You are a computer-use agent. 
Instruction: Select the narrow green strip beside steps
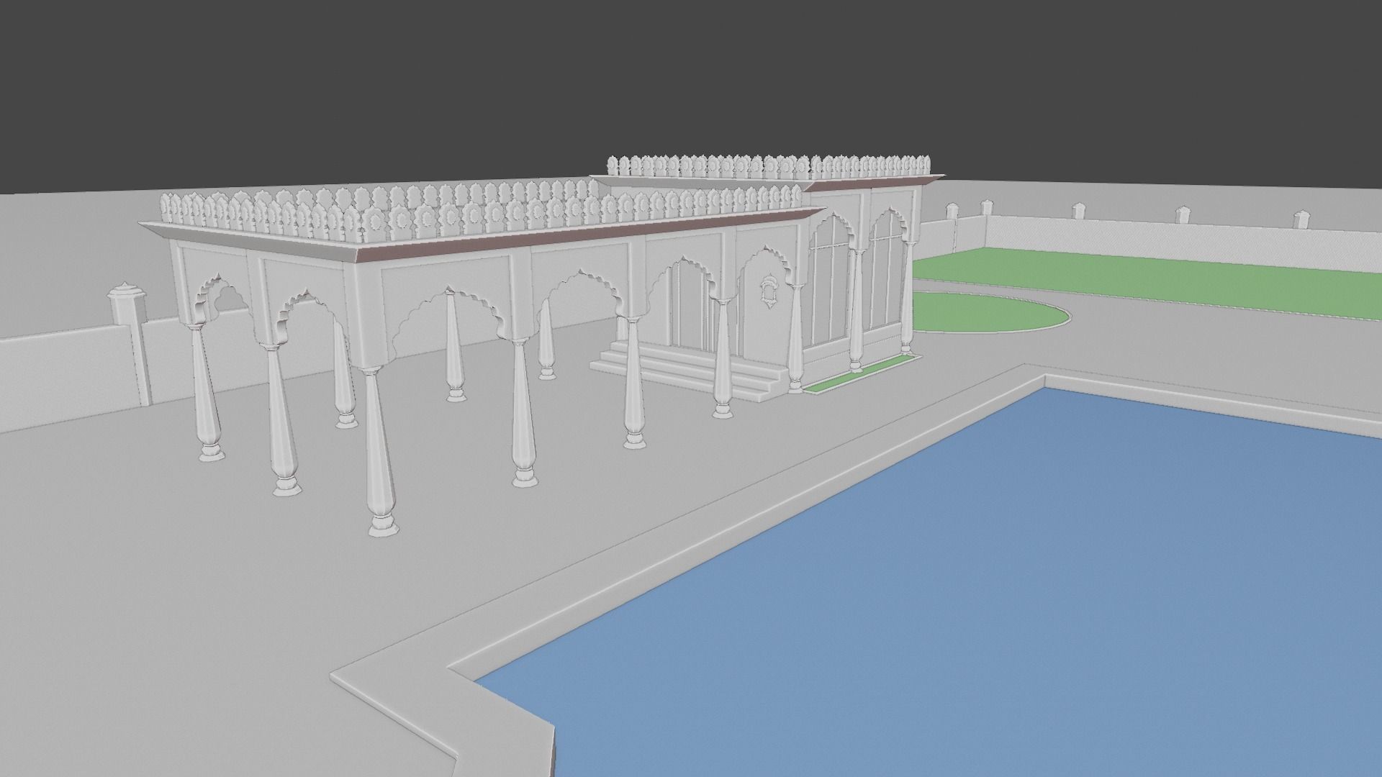(861, 373)
